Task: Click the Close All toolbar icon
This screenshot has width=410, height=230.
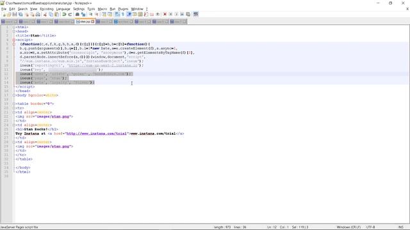Action: pyautogui.click(x=32, y=14)
